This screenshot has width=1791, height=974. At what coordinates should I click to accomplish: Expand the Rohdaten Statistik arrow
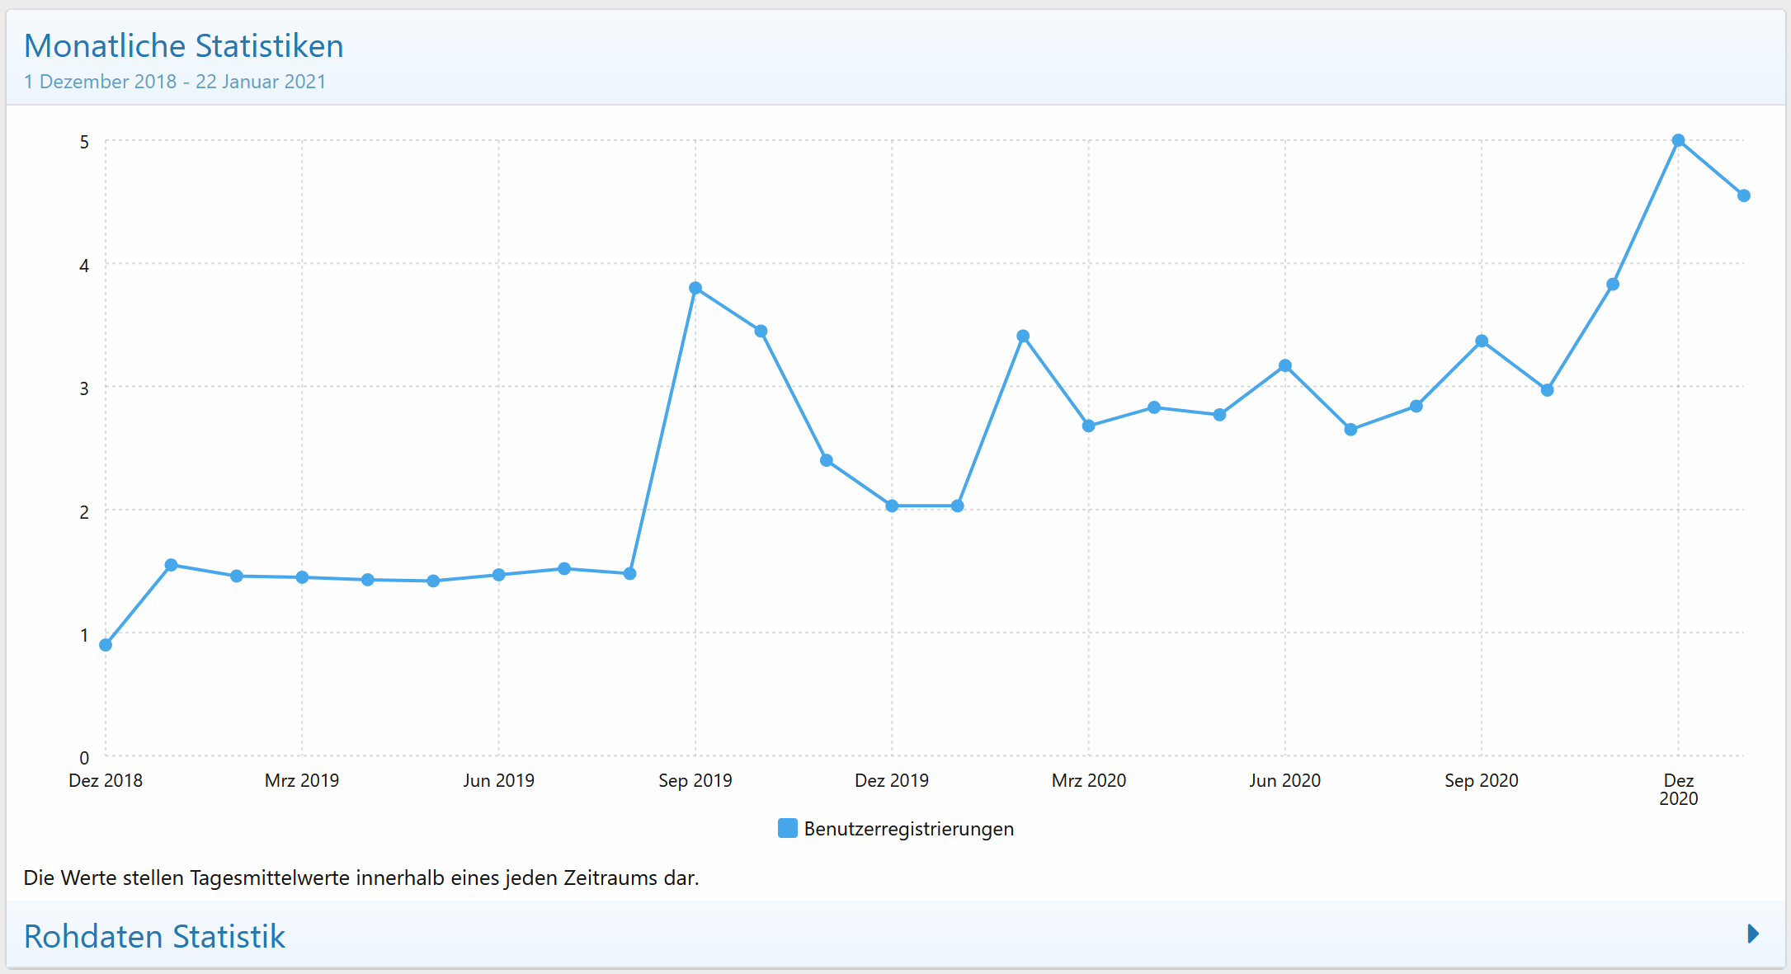coord(1753,934)
